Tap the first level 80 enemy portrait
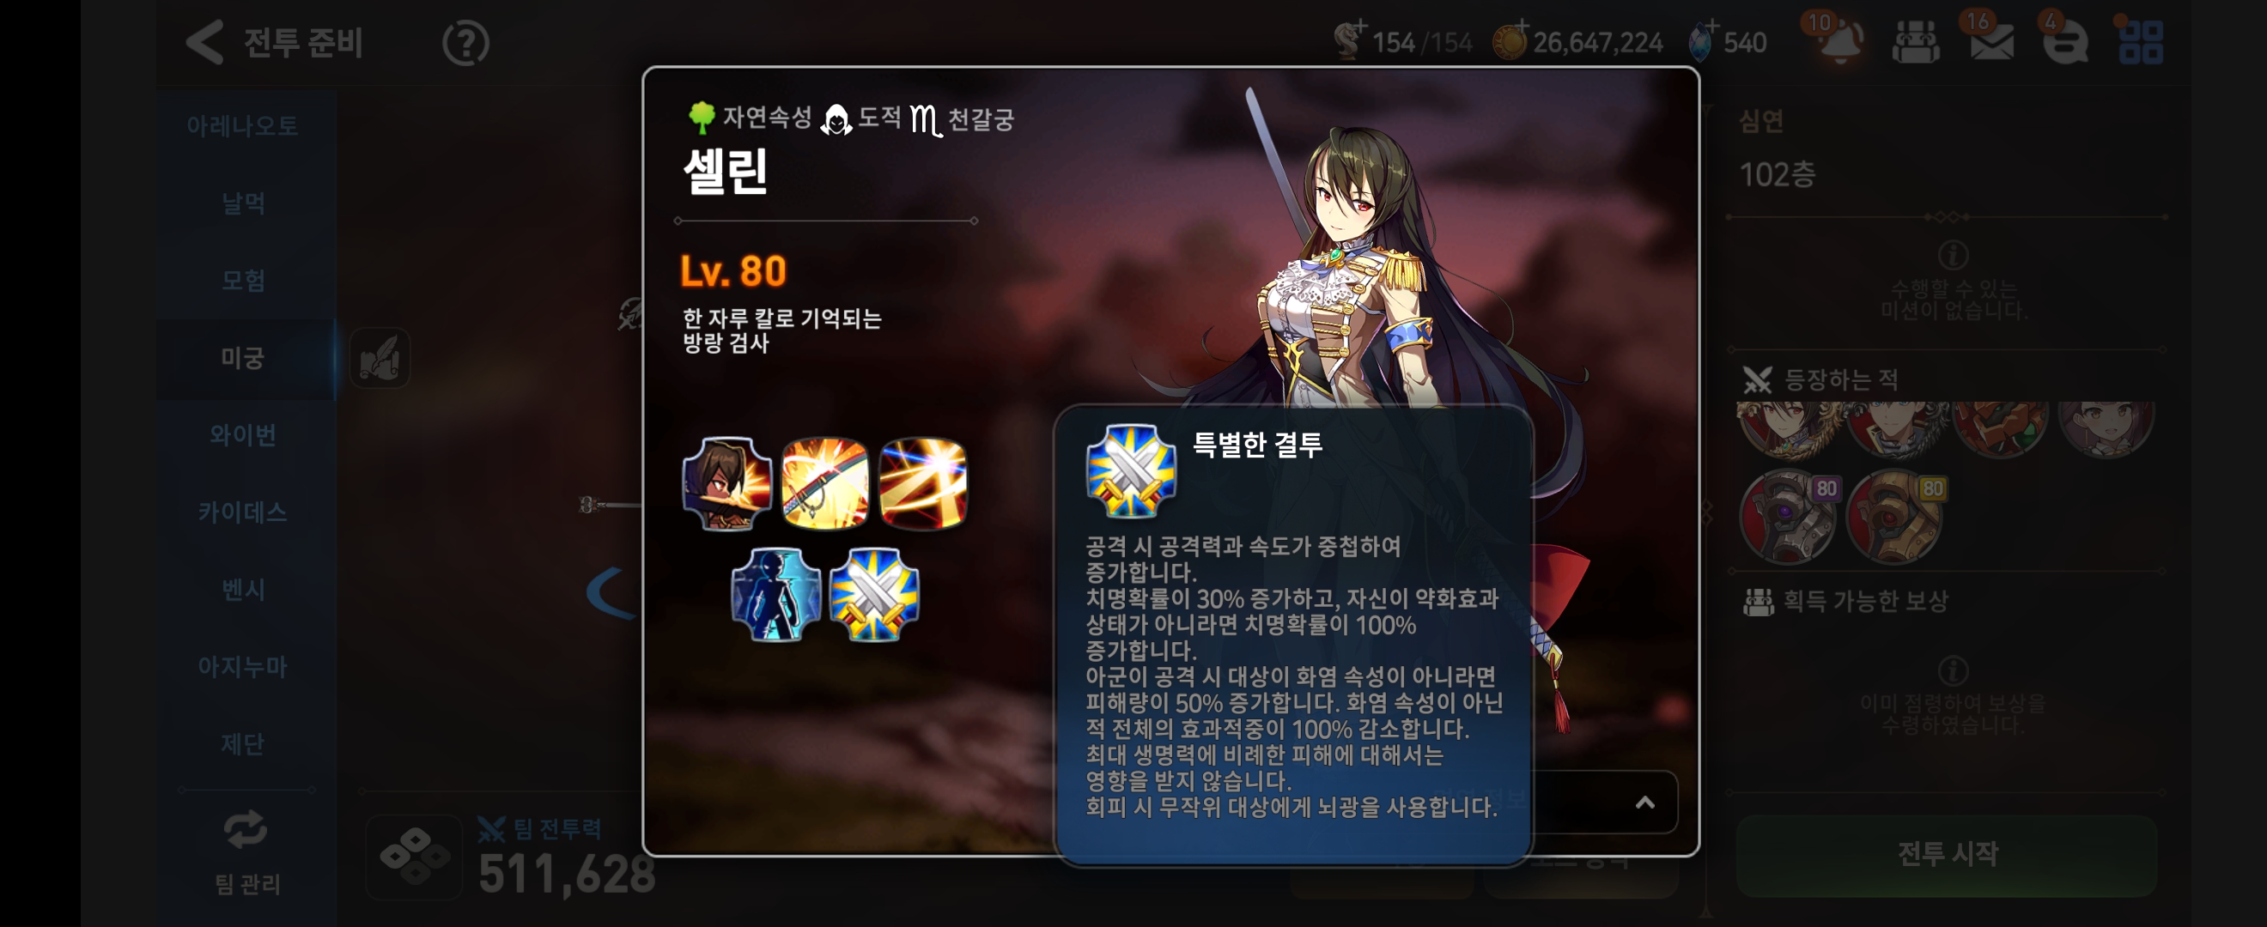Image resolution: width=2267 pixels, height=927 pixels. (1788, 518)
